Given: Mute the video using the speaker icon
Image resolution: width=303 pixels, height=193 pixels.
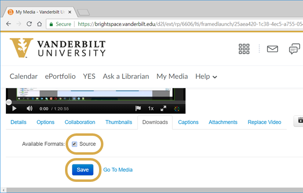Looking at the screenshot, I should [x=29, y=109].
